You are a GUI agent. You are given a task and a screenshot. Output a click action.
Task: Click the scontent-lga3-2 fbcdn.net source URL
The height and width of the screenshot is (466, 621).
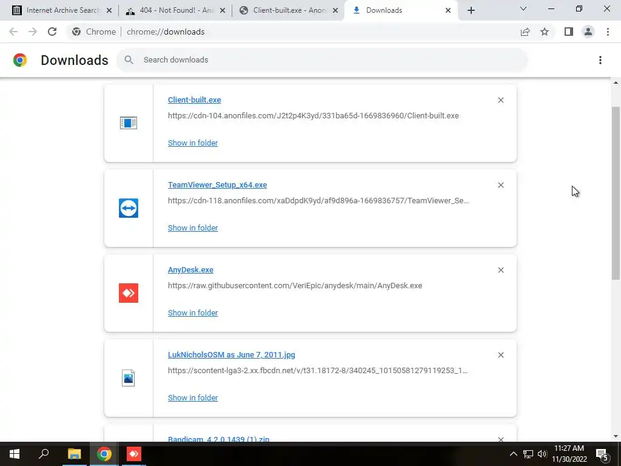point(318,371)
